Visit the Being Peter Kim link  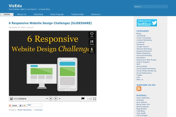143,104
